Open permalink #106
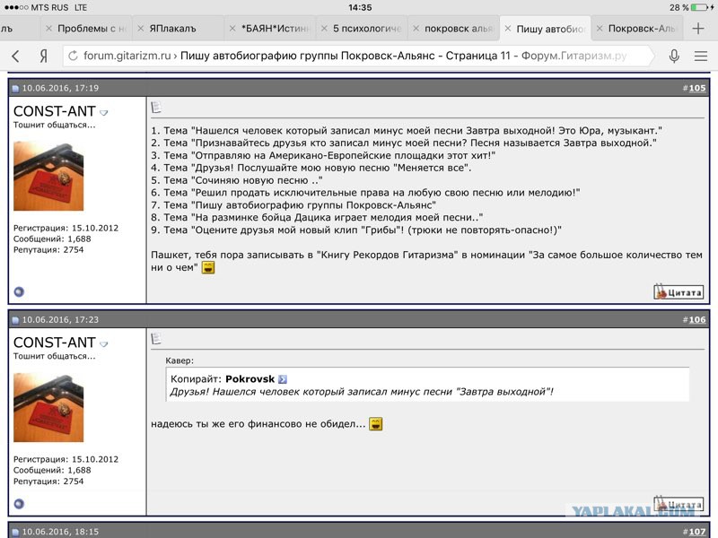 tap(697, 320)
